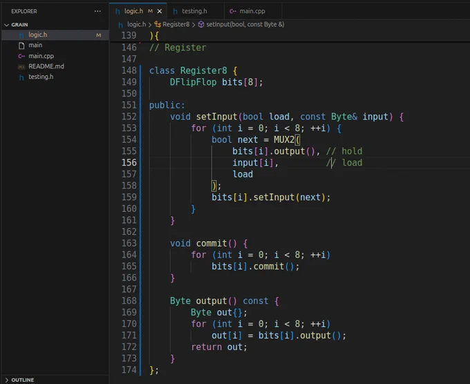Click "commit" in void commit() declaration

point(211,243)
